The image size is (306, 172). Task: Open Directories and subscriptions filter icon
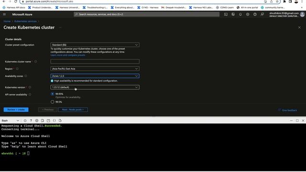[233, 14]
